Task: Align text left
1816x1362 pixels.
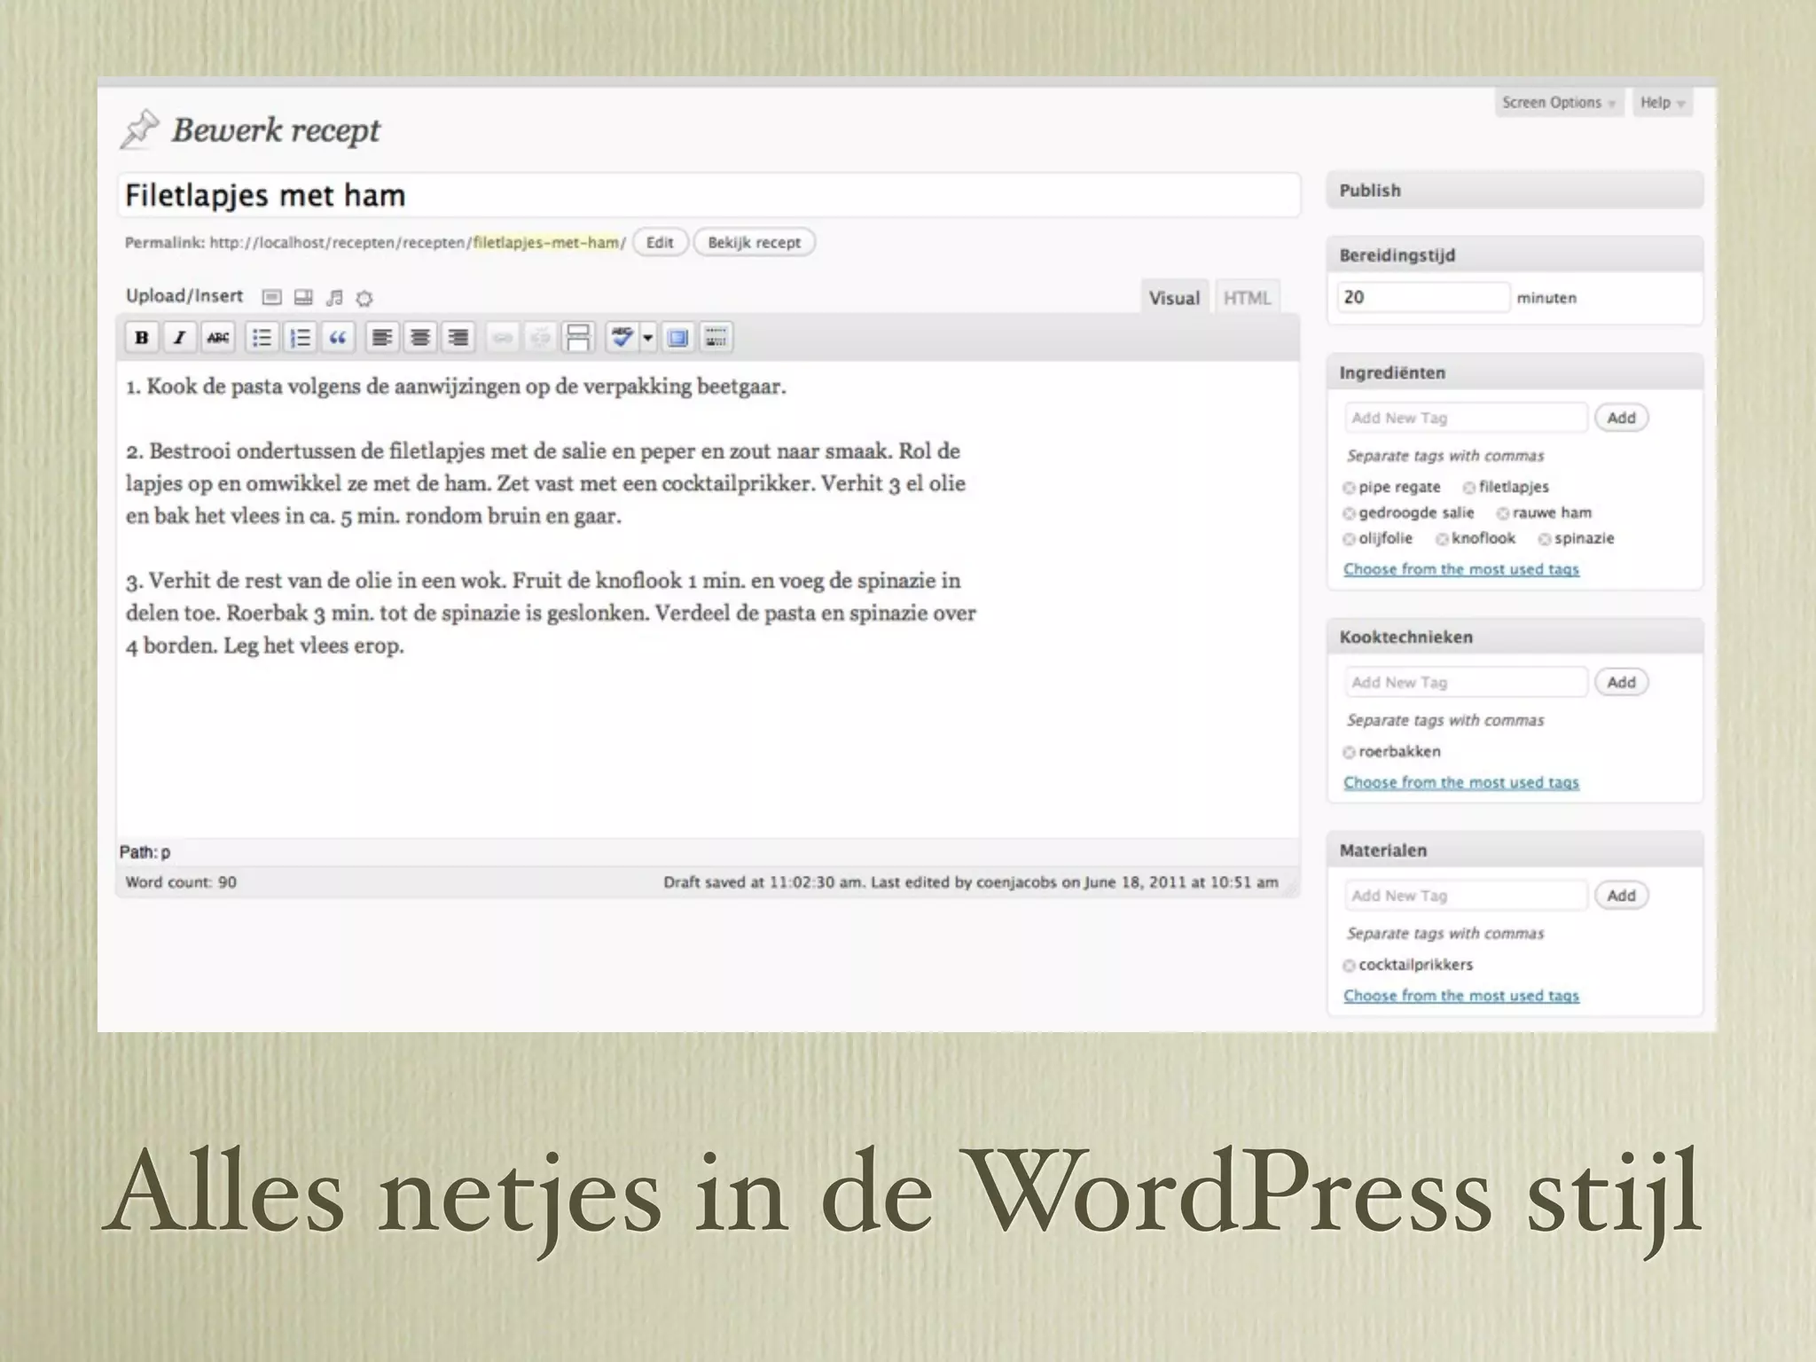Action: pos(382,338)
